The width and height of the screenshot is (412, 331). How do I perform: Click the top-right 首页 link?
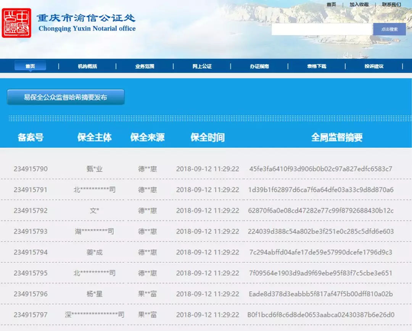coord(331,5)
